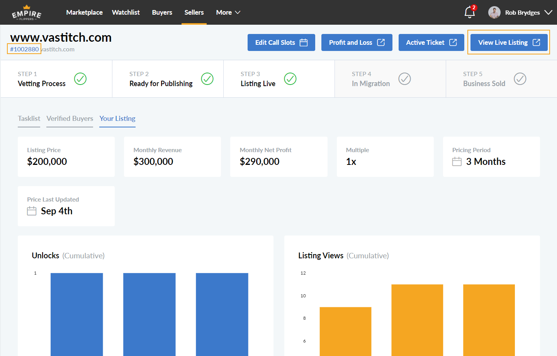Go to the Sellers menu item
557x356 pixels.
coord(194,12)
